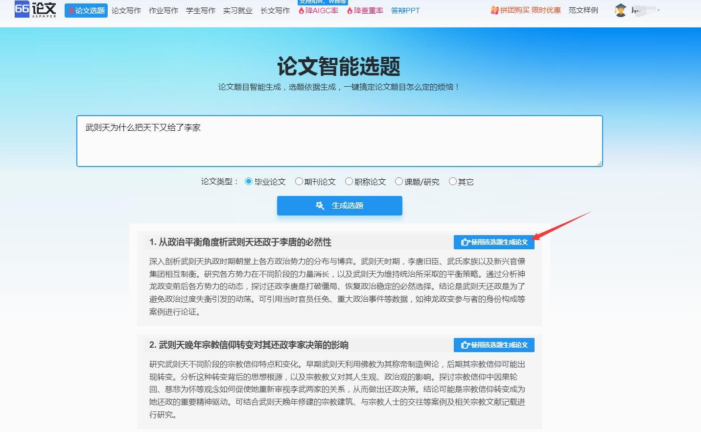Screen dimensions: 701x432
Task: Click hand icon on second 使用该选题生成论文 button
Action: [465, 345]
